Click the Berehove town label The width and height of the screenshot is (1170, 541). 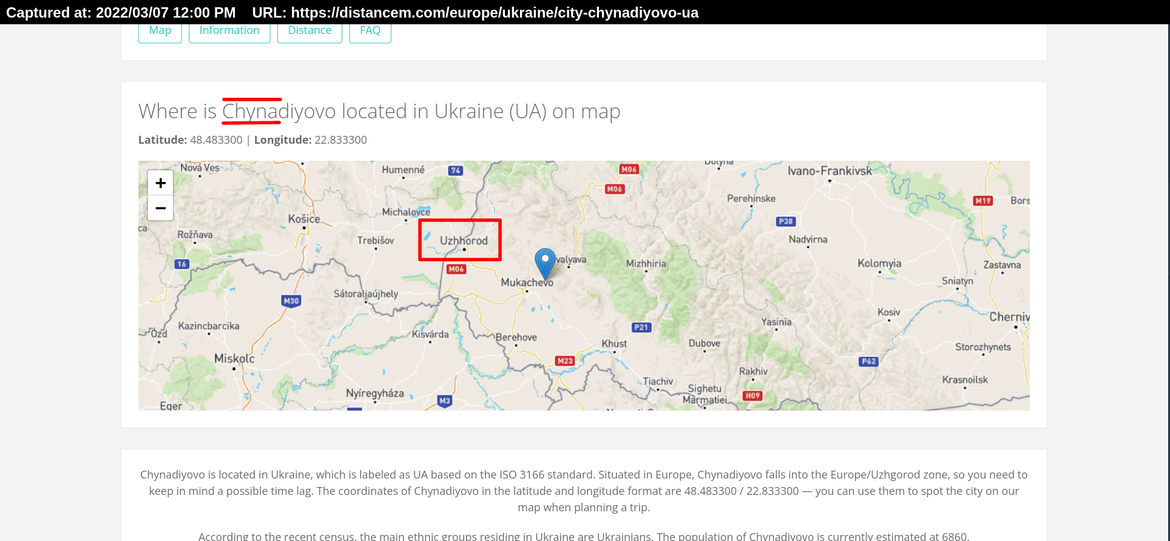point(516,337)
